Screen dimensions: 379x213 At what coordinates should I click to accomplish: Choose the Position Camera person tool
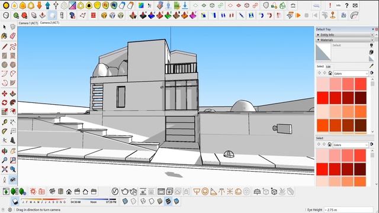4,179
